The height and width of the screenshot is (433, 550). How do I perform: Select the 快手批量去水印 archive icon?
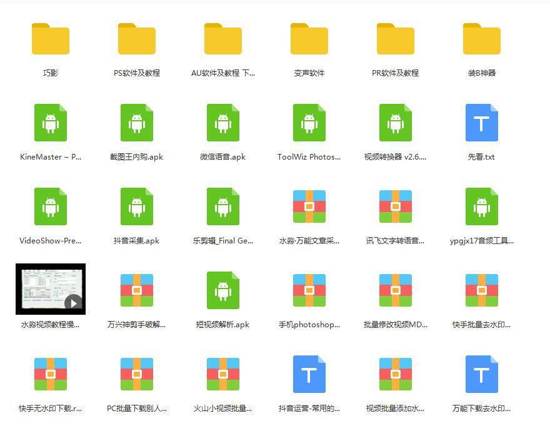click(x=482, y=290)
